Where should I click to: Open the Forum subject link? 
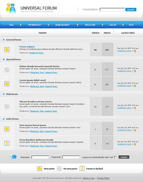(27, 46)
